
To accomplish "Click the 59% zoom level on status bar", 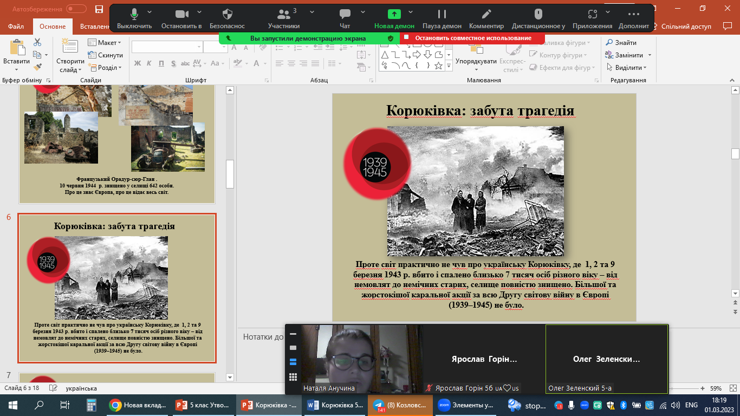I will (716, 388).
